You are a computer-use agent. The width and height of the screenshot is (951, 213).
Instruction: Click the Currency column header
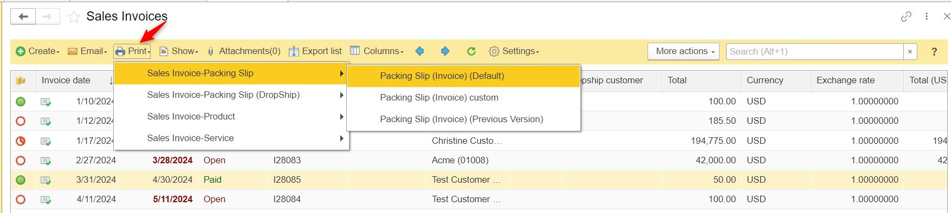775,81
